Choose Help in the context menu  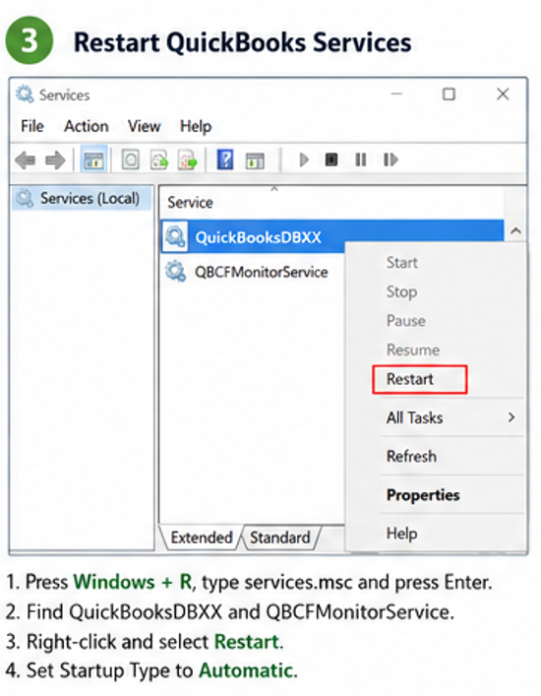[x=401, y=534]
